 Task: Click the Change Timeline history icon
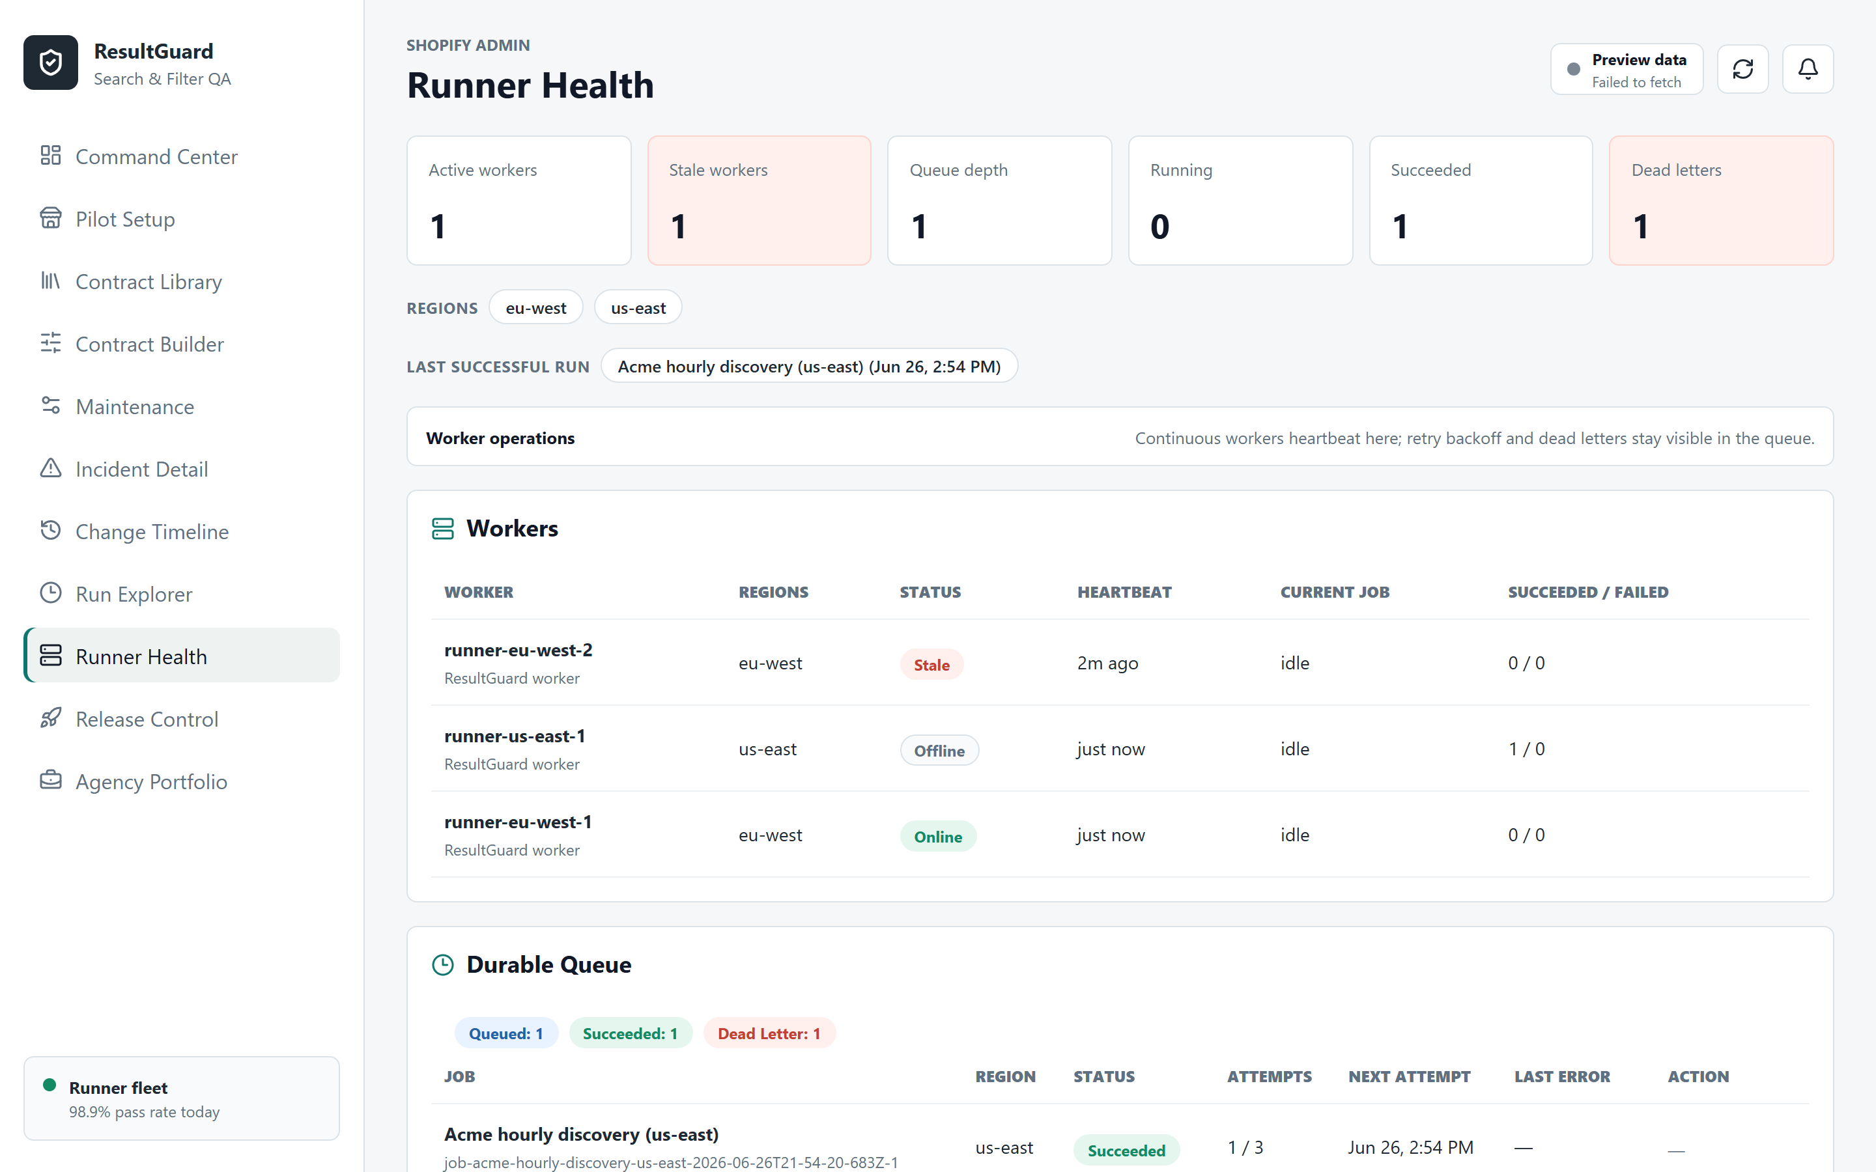click(x=50, y=530)
